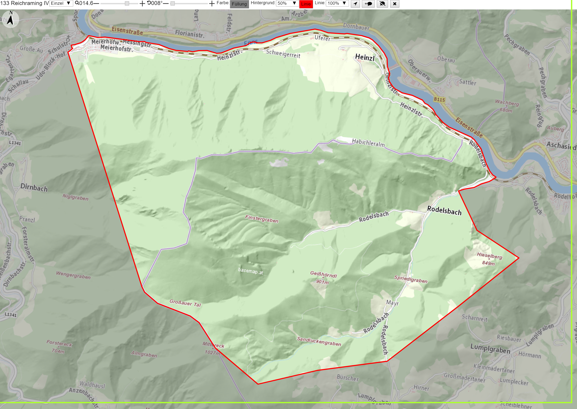This screenshot has height=409, width=577.
Task: Click the X button in the toolbar
Action: [395, 4]
